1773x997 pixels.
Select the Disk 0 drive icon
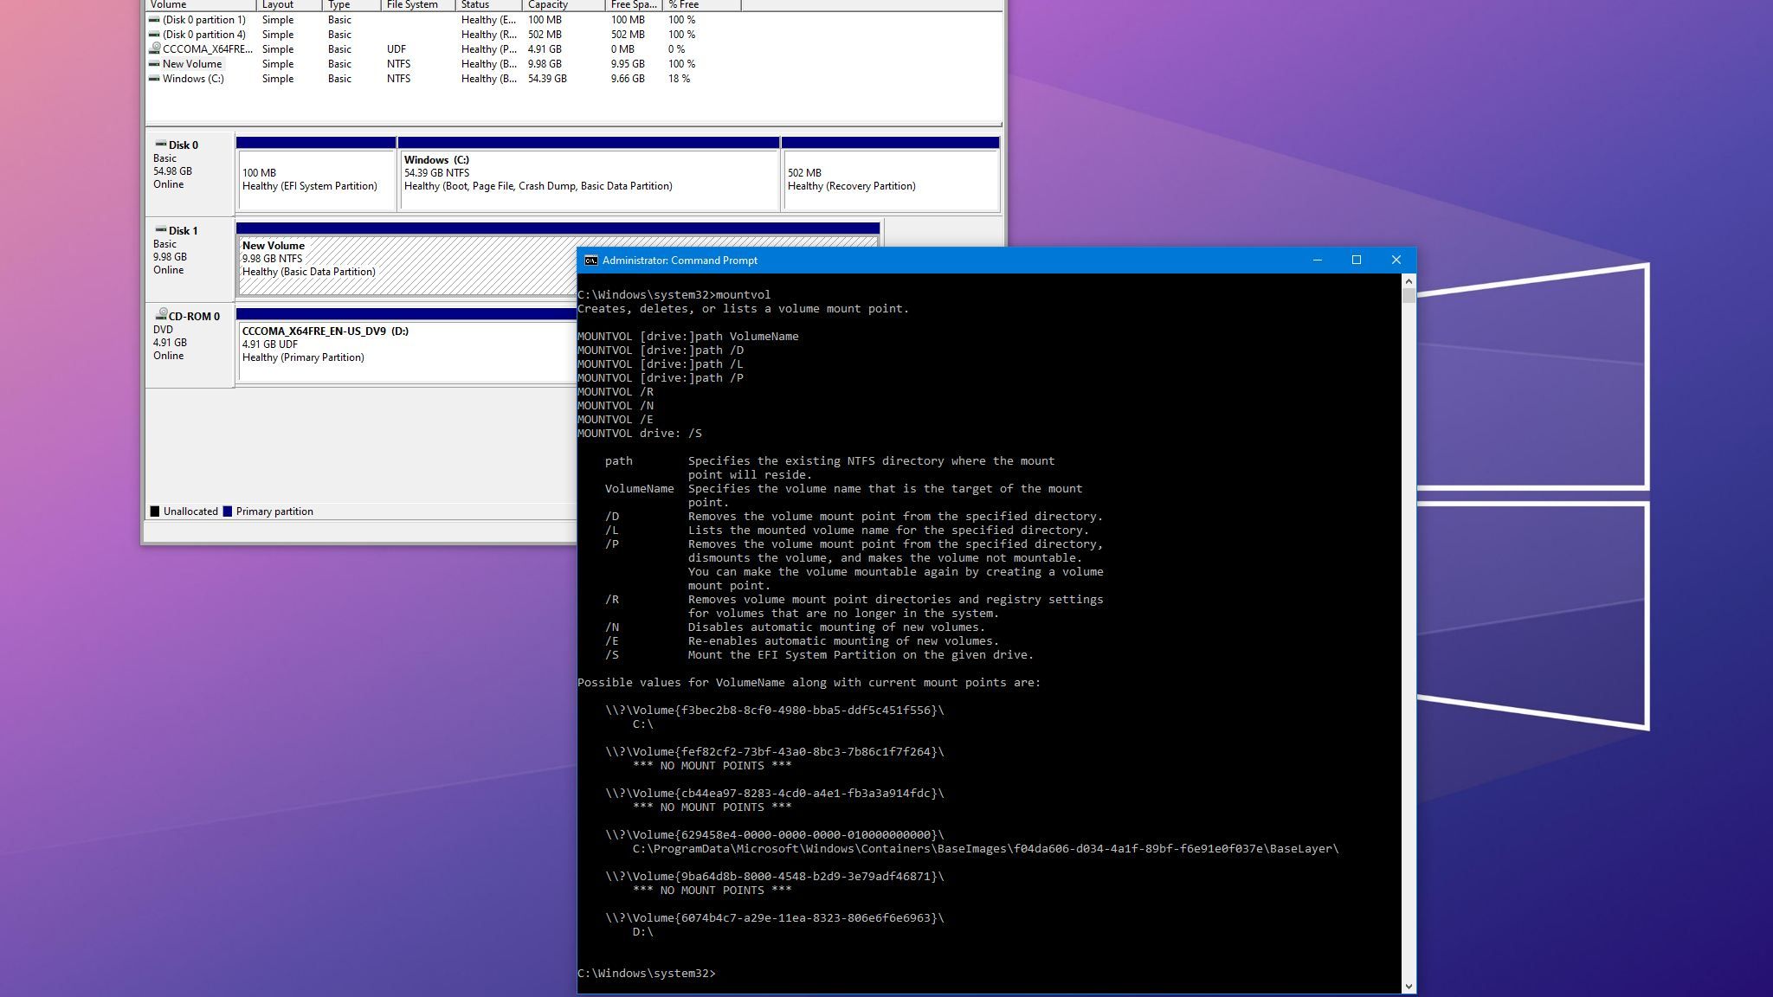pyautogui.click(x=160, y=145)
